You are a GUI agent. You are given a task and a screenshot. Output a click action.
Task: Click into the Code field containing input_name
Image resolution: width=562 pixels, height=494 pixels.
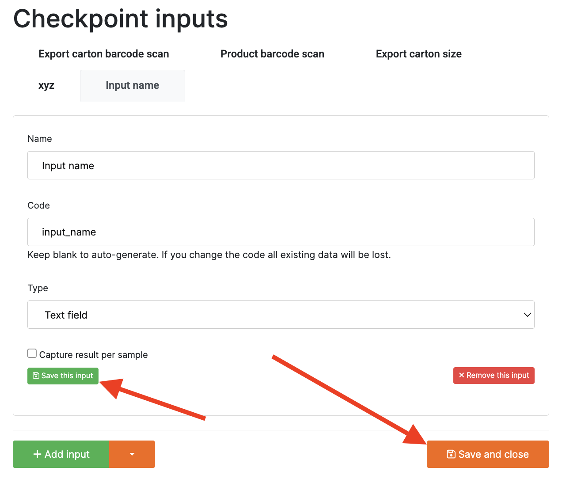281,232
